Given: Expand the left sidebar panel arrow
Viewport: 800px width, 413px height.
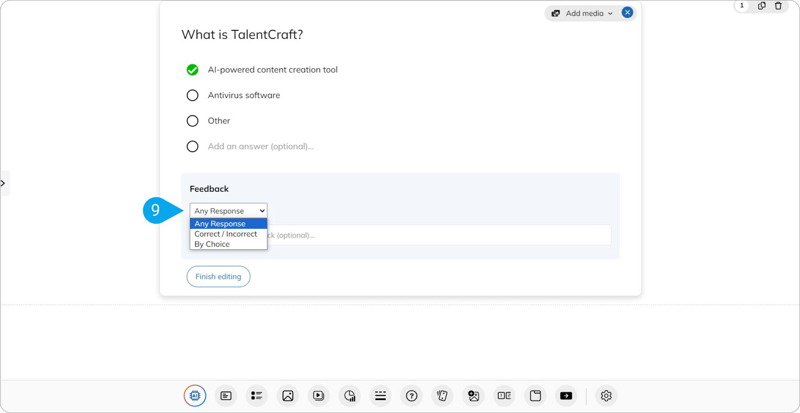Looking at the screenshot, I should pyautogui.click(x=3, y=183).
